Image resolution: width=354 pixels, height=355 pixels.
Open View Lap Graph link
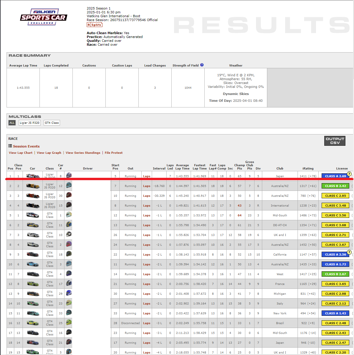pos(49,153)
